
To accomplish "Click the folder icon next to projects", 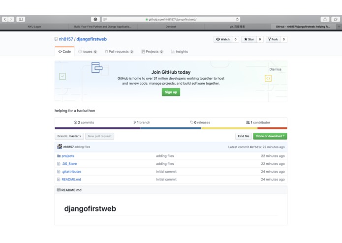I will pos(59,156).
